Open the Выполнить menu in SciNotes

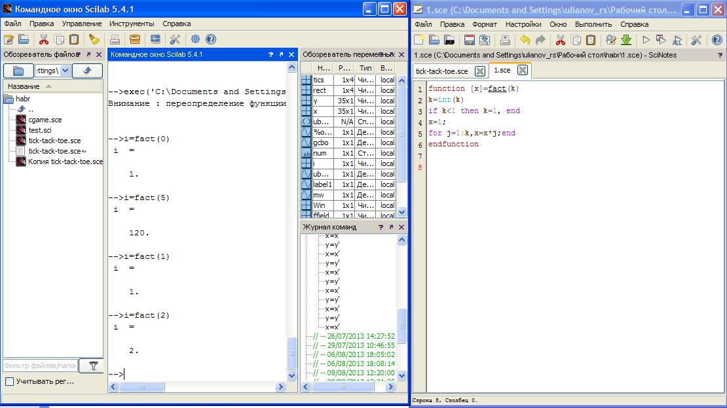click(593, 24)
